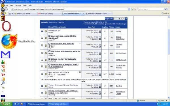
Task: Go to first new post in Dominicans and Ballads
Action: click(49, 44)
